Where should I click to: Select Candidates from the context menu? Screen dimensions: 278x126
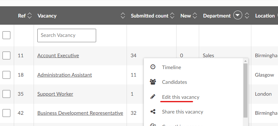(174, 82)
